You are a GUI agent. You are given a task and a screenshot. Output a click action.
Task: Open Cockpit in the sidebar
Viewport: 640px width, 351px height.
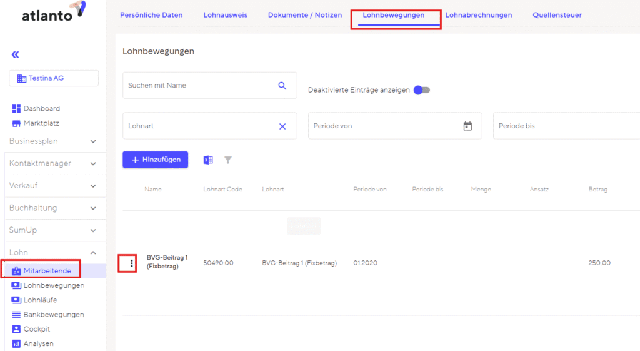point(36,329)
